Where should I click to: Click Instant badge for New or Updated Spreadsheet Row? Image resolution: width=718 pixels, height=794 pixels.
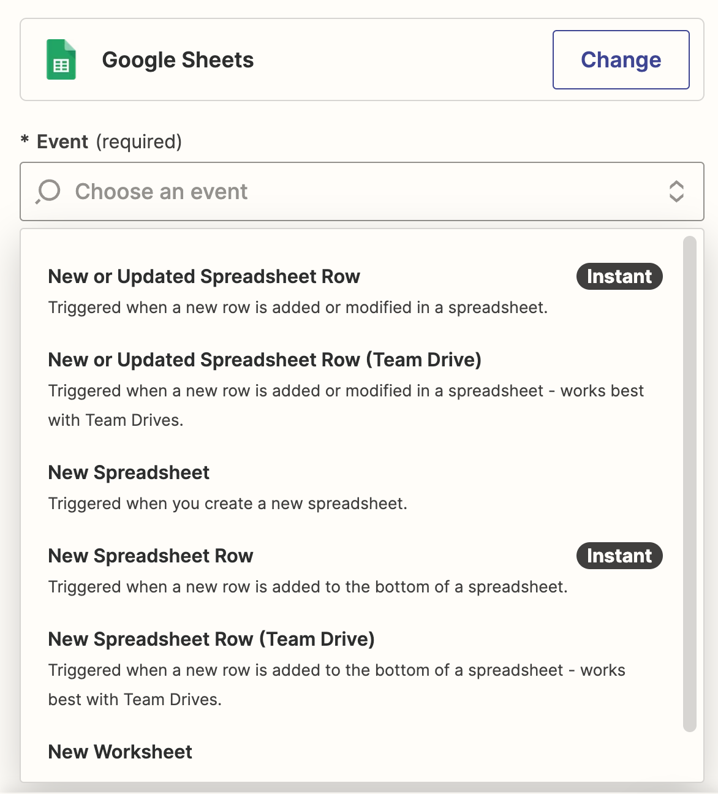pyautogui.click(x=619, y=276)
